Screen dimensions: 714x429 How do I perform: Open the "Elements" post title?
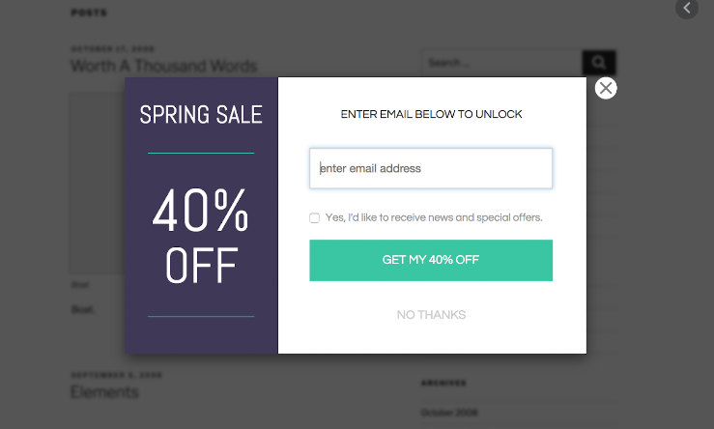click(x=104, y=392)
